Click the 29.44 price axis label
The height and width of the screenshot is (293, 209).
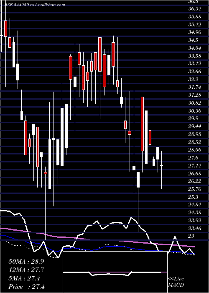[x=195, y=126]
